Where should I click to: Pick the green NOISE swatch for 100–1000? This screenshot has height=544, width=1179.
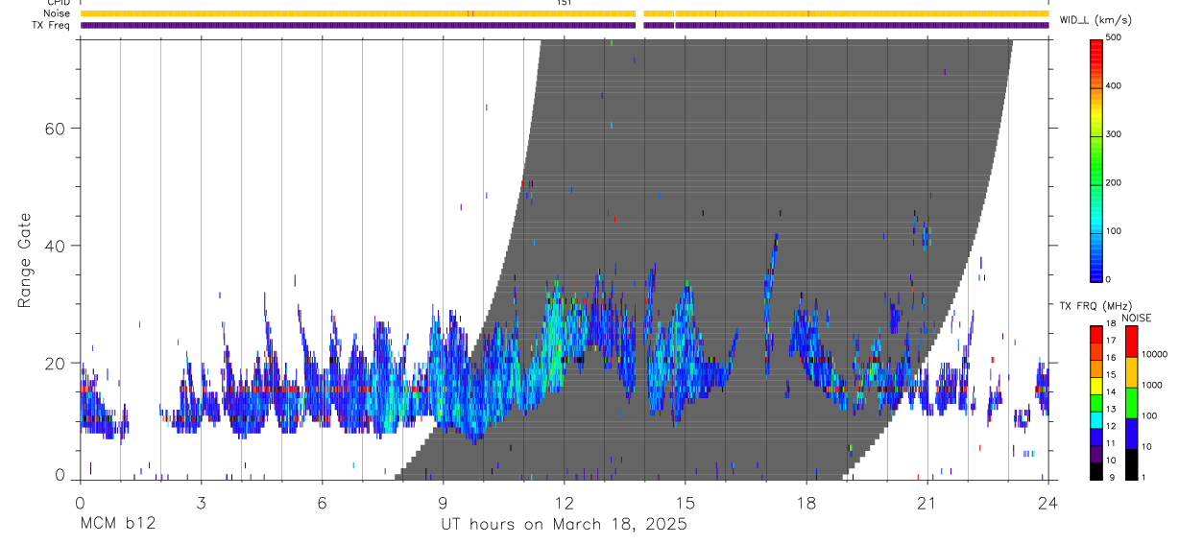[1131, 402]
